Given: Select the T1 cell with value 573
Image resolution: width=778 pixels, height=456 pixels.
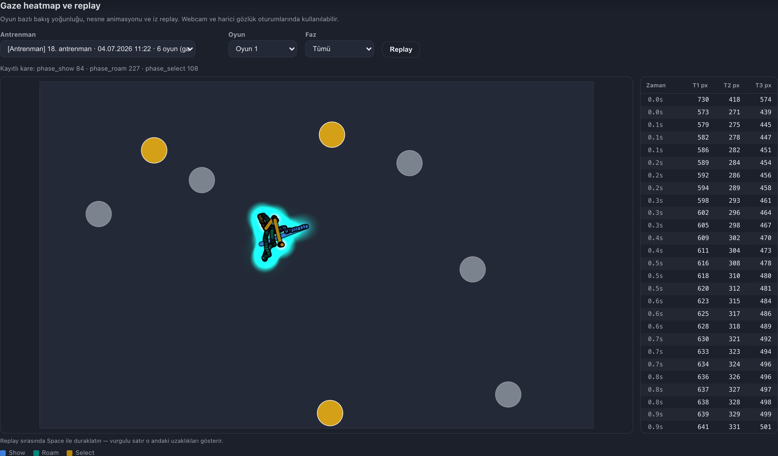Looking at the screenshot, I should pos(703,112).
